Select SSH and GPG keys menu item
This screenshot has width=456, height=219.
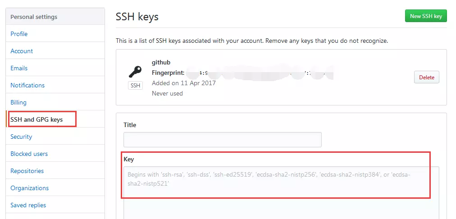tap(36, 119)
